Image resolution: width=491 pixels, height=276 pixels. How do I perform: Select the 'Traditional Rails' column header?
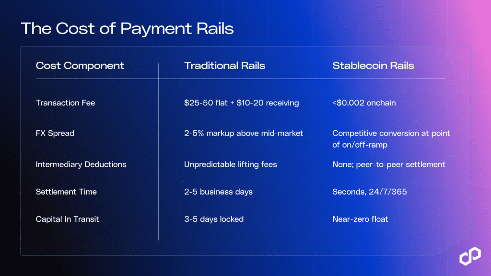[x=224, y=66]
